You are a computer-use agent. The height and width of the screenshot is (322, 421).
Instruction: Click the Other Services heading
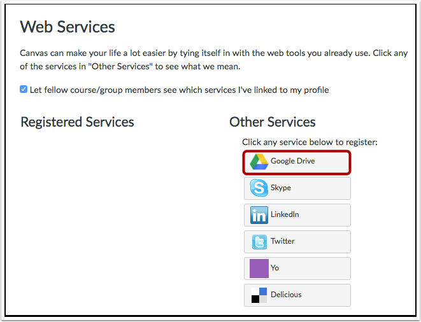[x=272, y=122]
